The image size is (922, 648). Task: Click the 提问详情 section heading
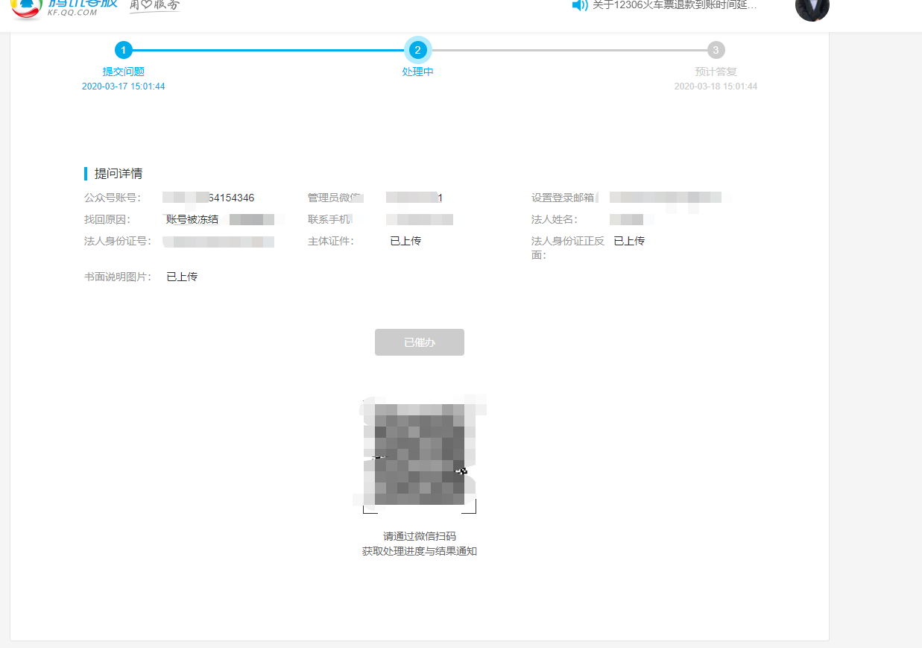coord(118,174)
